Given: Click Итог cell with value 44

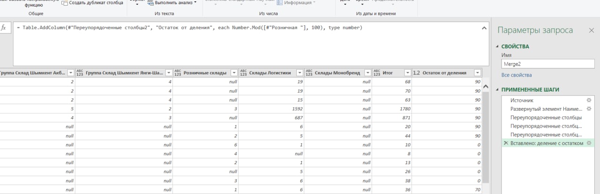Looking at the screenshot, I should (x=392, y=136).
